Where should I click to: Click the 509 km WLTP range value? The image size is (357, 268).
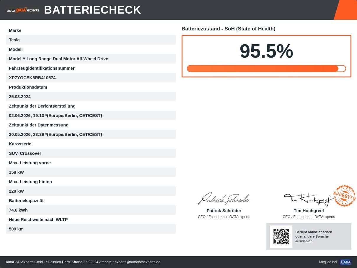[x=16, y=229]
